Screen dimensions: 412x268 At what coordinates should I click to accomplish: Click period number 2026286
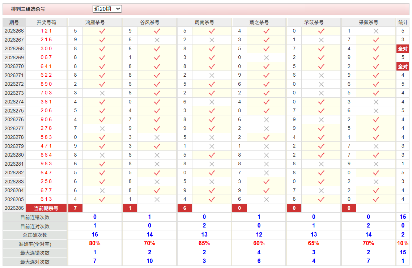pos(14,208)
